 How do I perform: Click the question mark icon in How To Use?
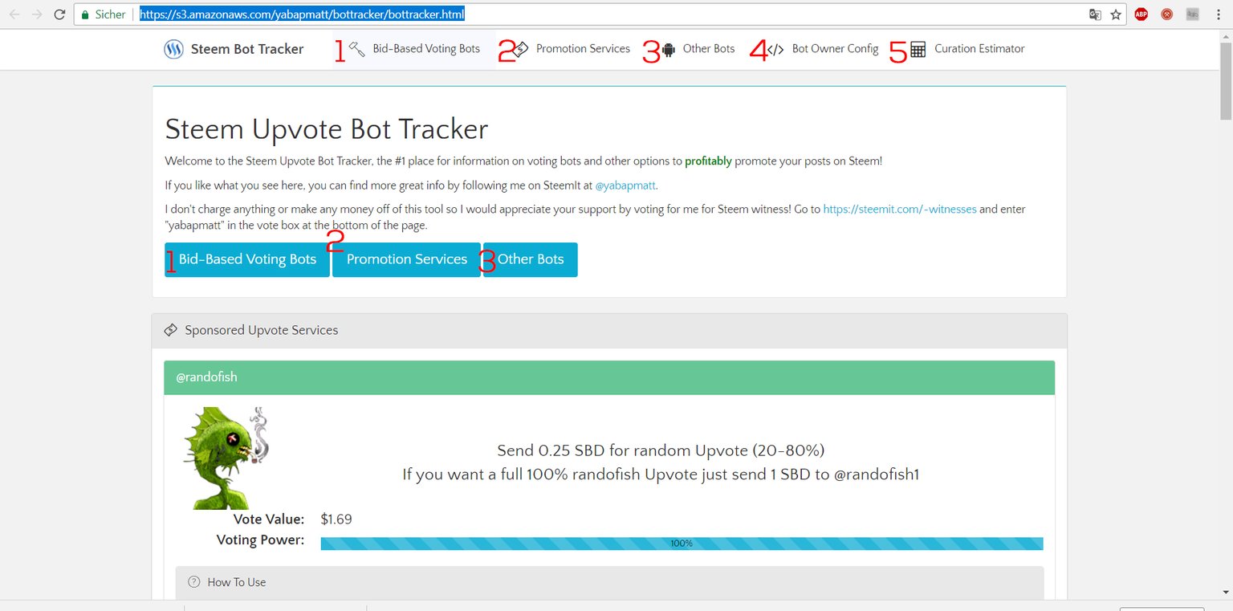(x=193, y=582)
